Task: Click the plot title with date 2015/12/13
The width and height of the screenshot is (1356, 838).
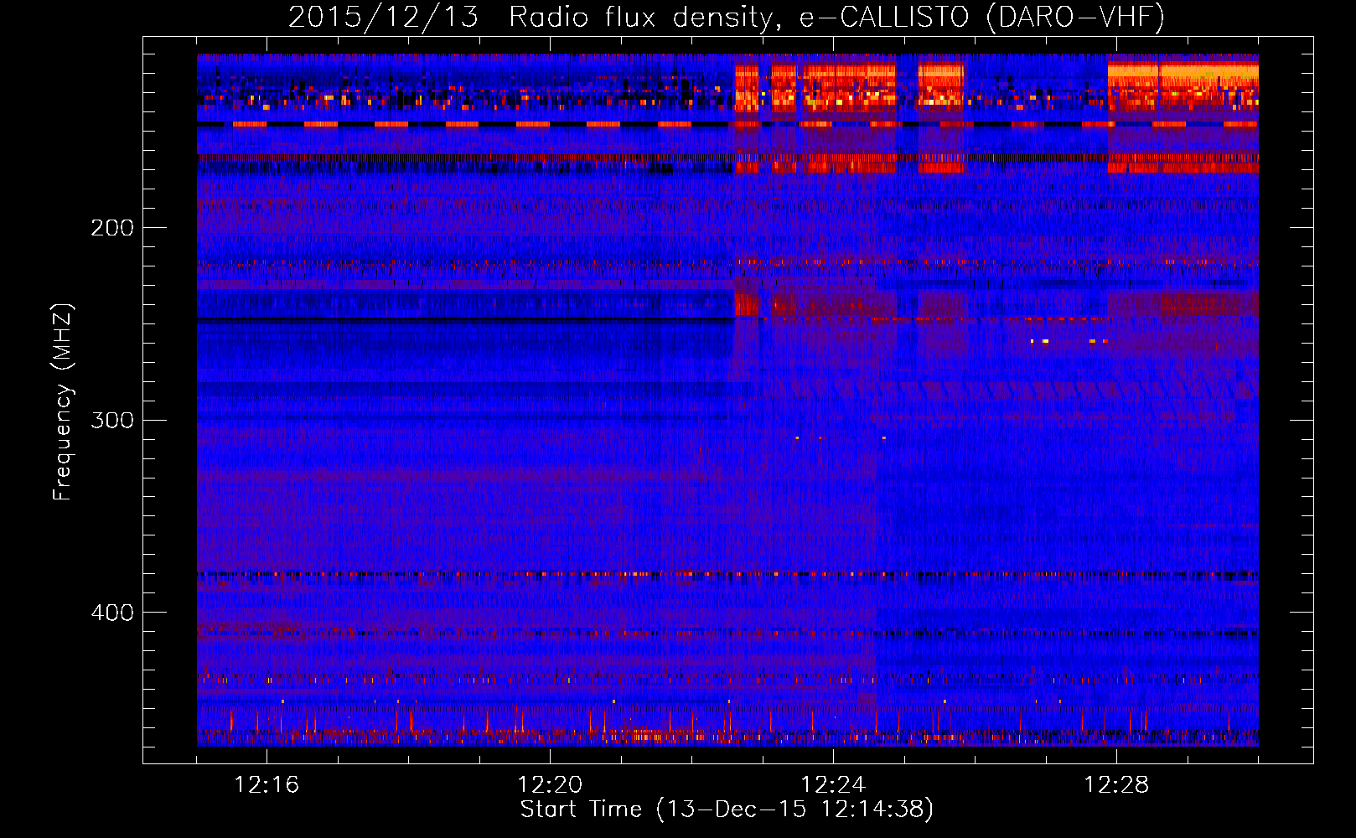Action: pyautogui.click(x=727, y=18)
